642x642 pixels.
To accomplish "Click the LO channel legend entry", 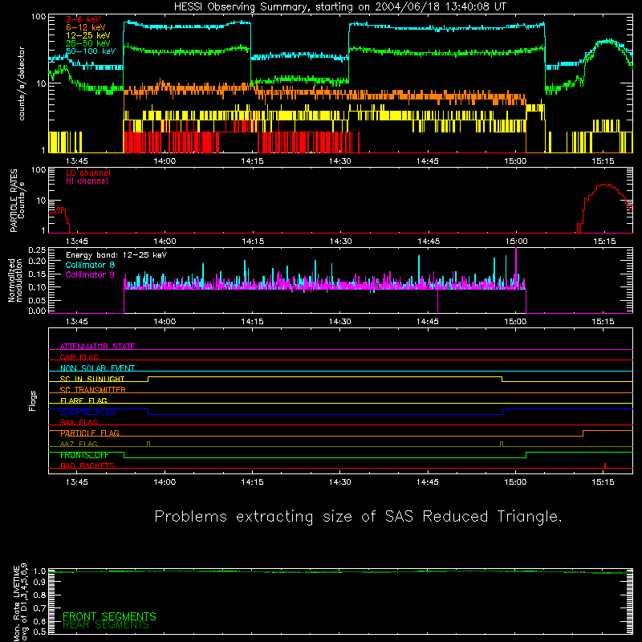I will click(x=87, y=173).
